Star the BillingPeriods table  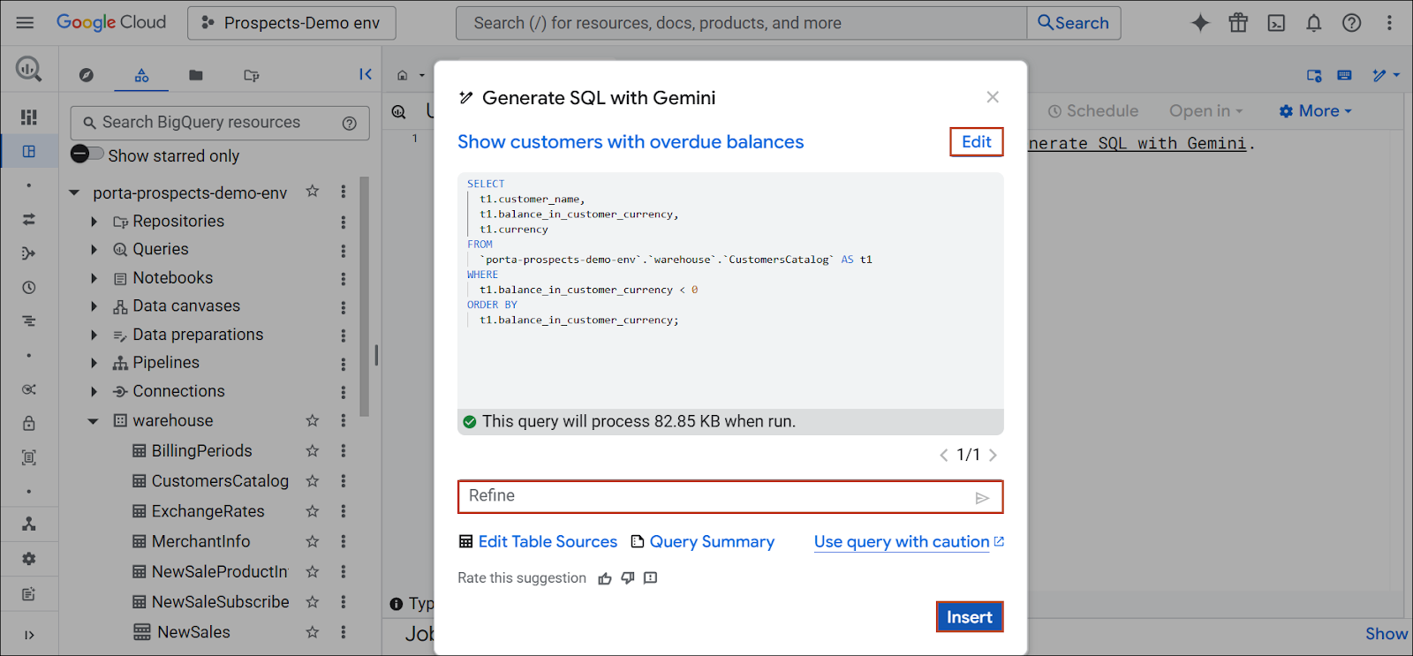point(312,450)
